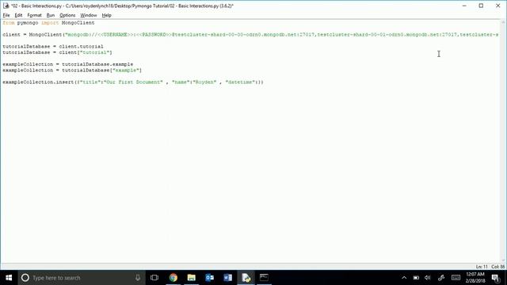The image size is (507, 285).
Task: Open the Command Prompt taskbar icon
Action: tap(264, 278)
